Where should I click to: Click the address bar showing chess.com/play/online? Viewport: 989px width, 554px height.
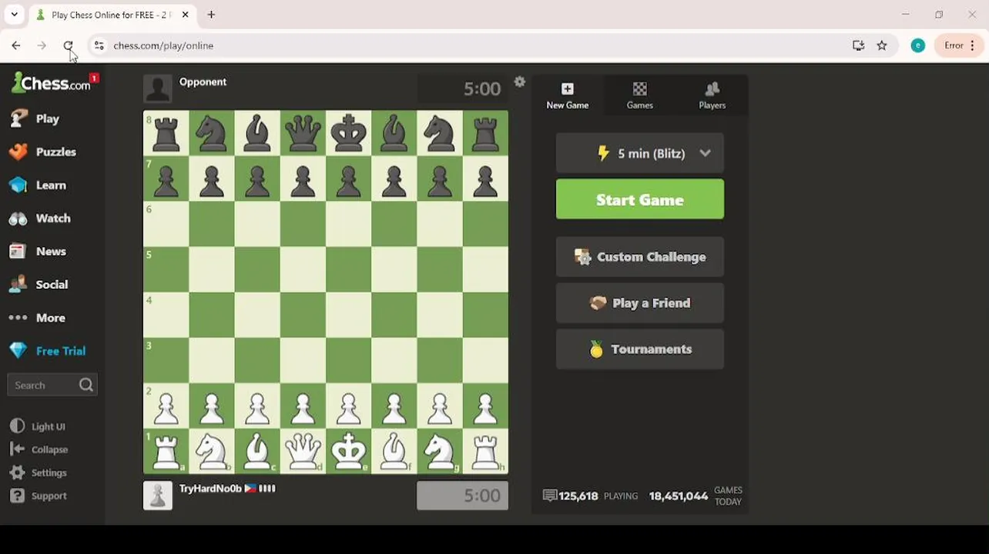point(163,45)
